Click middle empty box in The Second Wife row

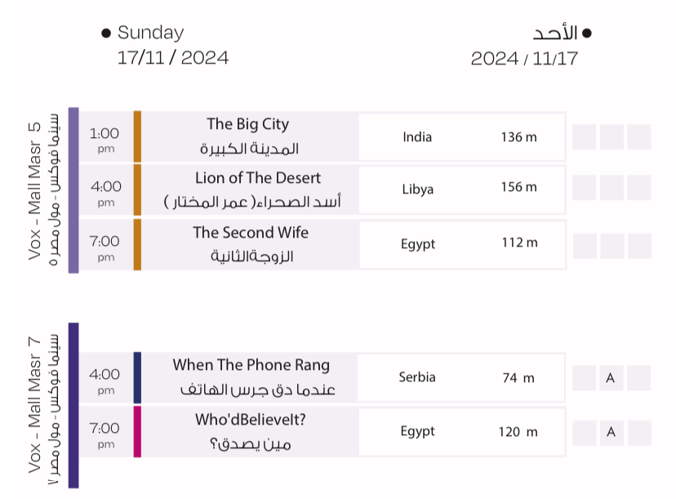pyautogui.click(x=612, y=245)
